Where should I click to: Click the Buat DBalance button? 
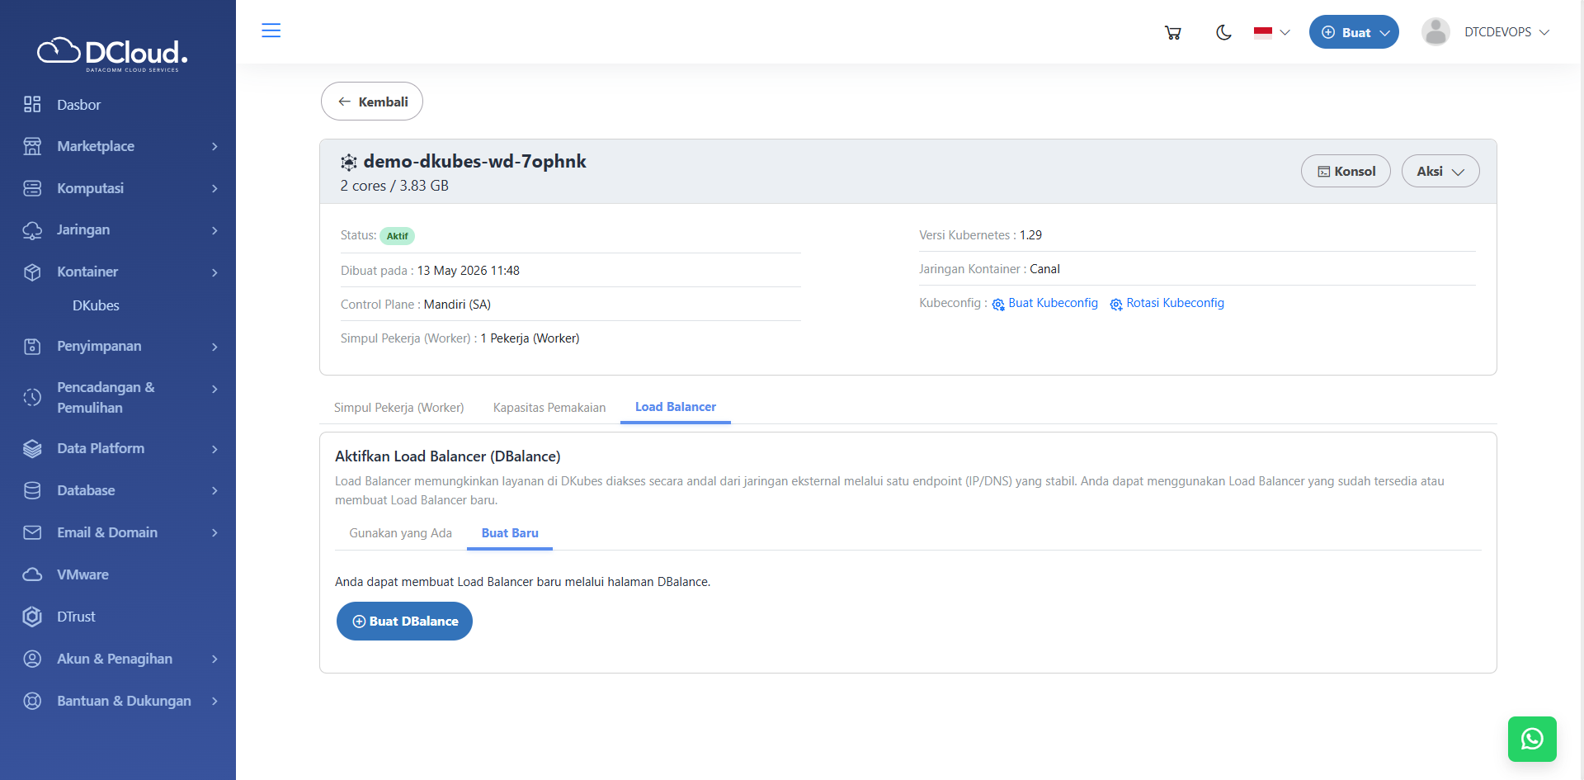(x=404, y=621)
